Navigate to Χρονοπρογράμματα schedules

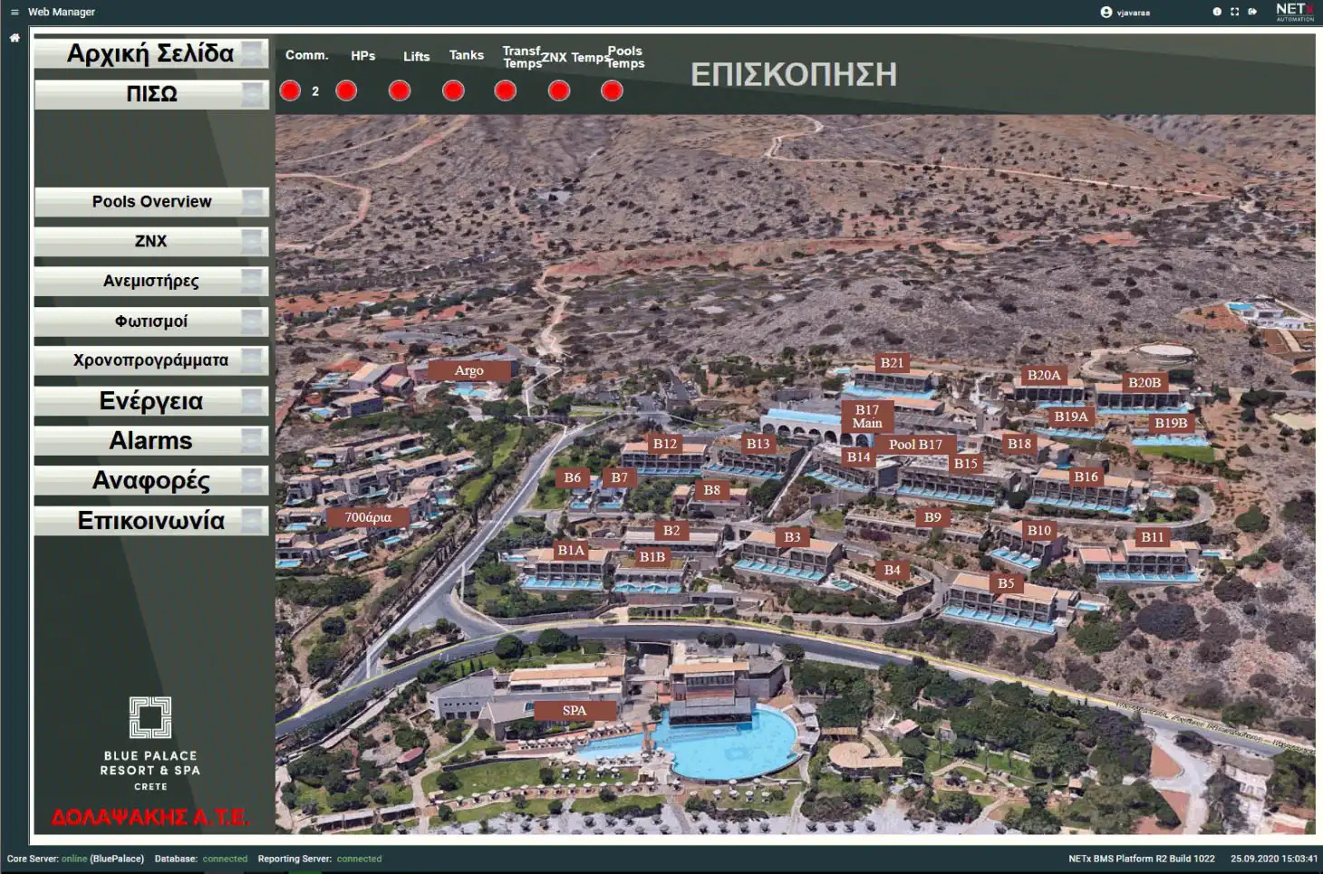click(150, 360)
